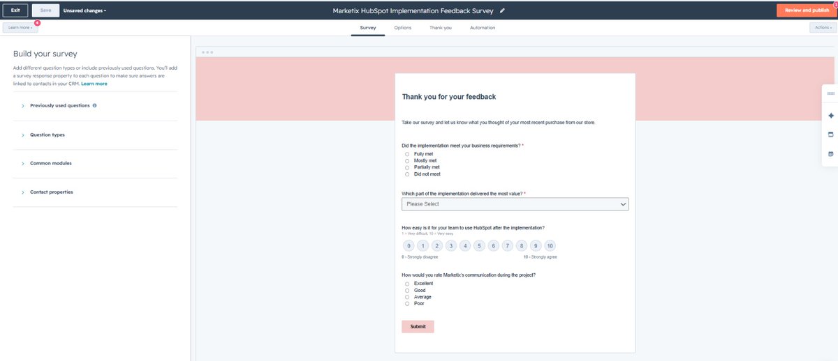This screenshot has width=838, height=361.
Task: Open Unsaved changes dropdown
Action: pyautogui.click(x=84, y=10)
